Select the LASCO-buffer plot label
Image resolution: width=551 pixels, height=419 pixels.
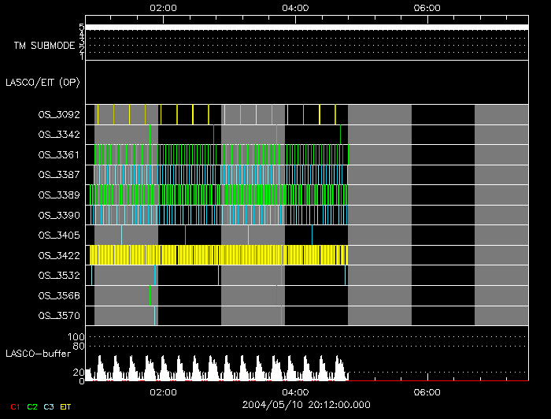(39, 354)
